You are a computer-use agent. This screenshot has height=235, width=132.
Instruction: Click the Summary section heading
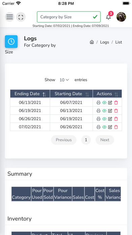(20, 174)
